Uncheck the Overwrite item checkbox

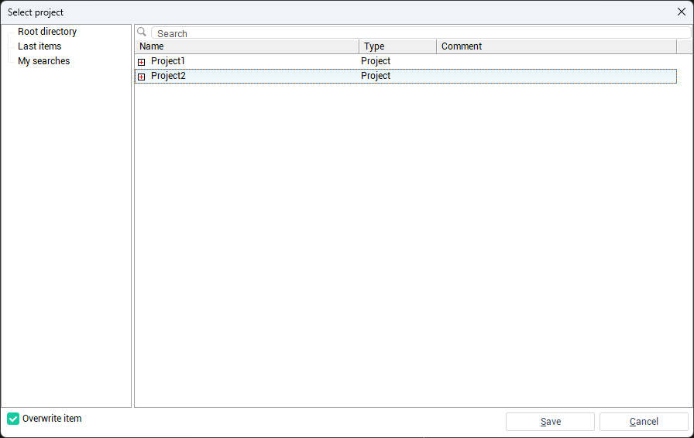pos(13,419)
